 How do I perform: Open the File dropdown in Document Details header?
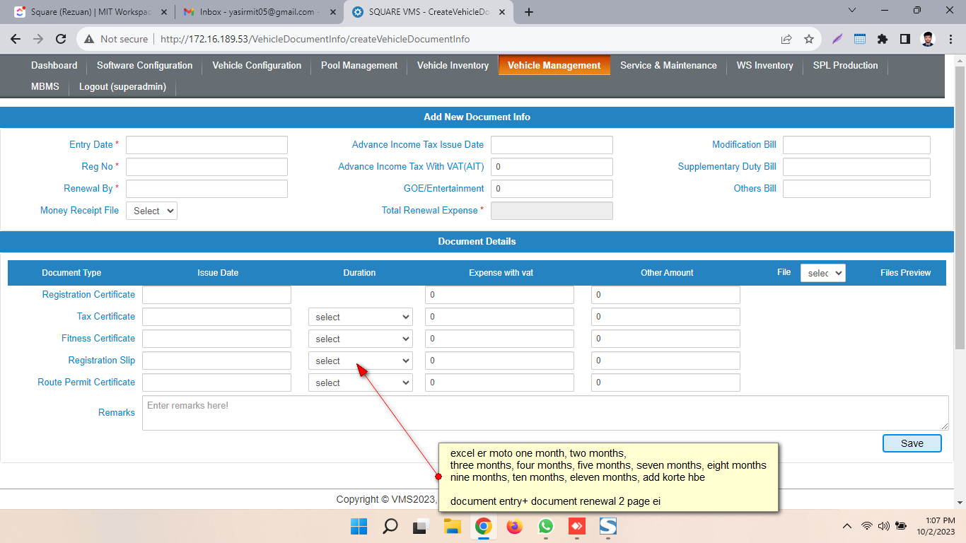pyautogui.click(x=822, y=273)
